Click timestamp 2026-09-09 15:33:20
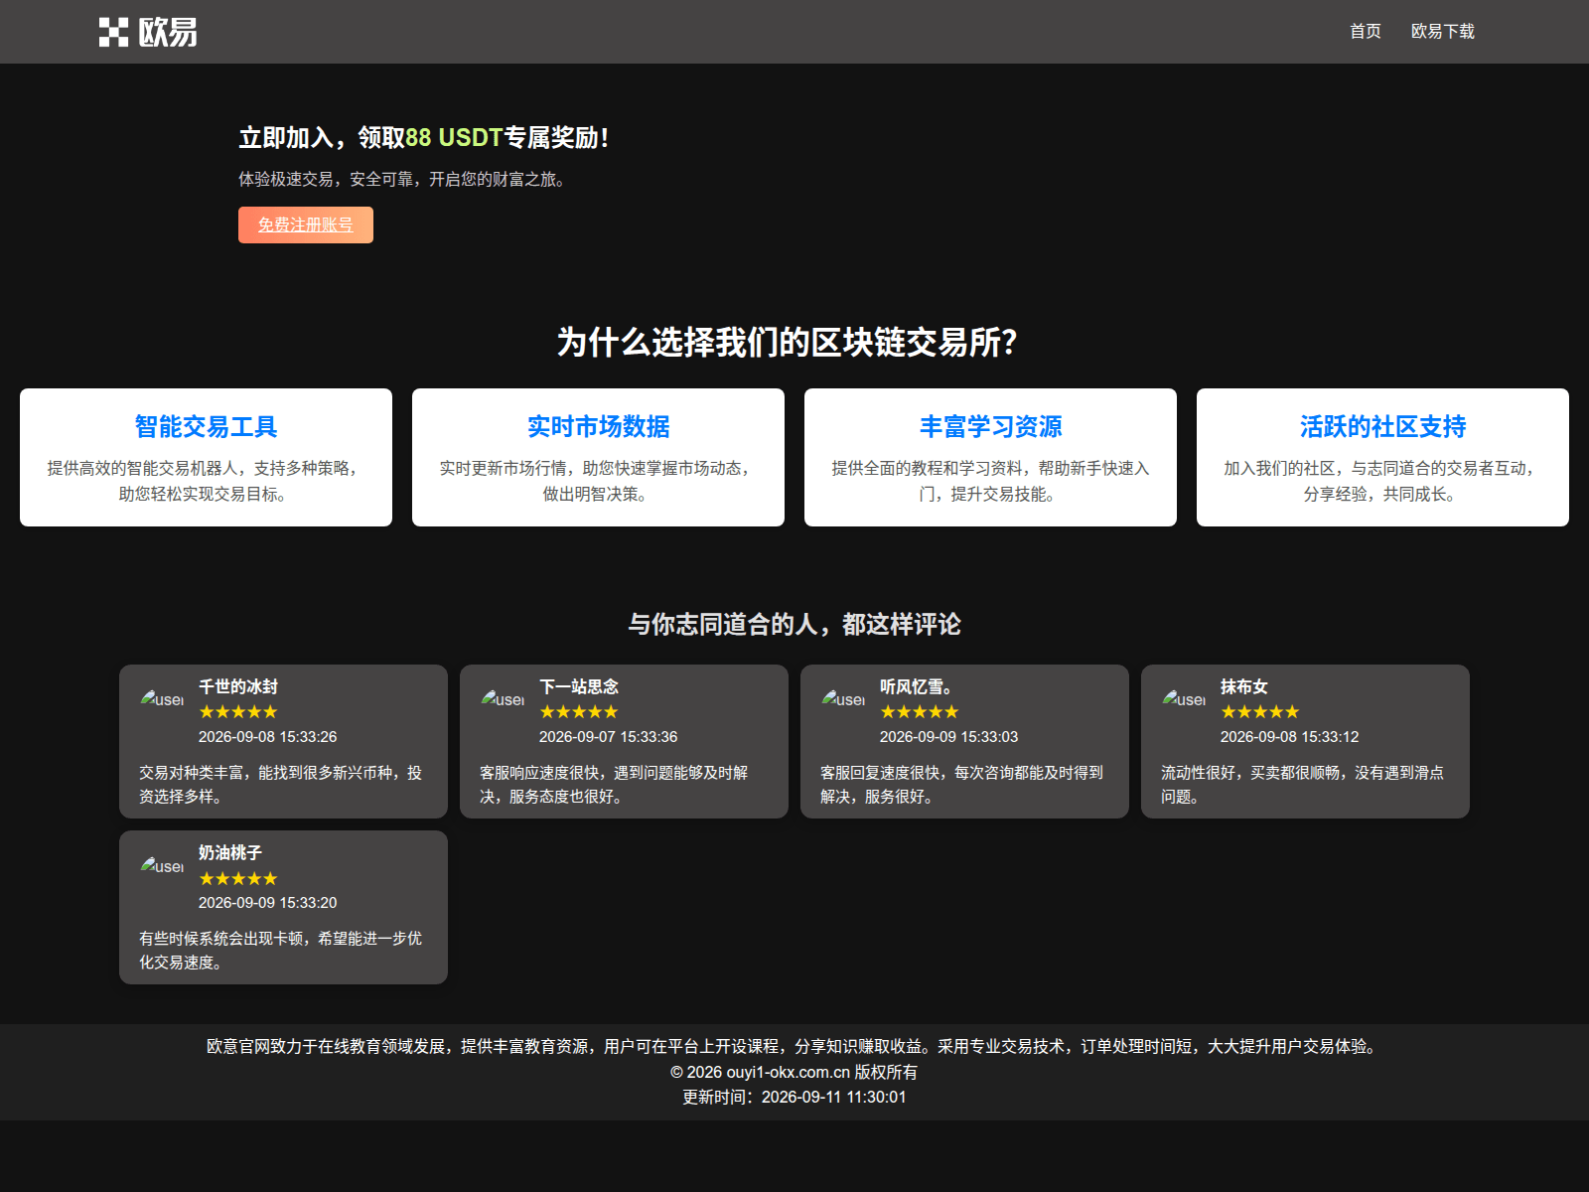 pyautogui.click(x=268, y=903)
